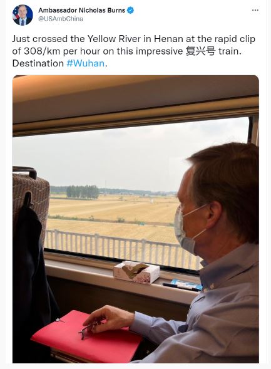Click the word Destination in the tweet

point(38,63)
